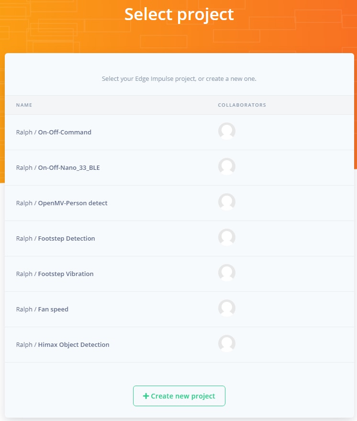Click the plus icon on Create new project

coord(146,396)
